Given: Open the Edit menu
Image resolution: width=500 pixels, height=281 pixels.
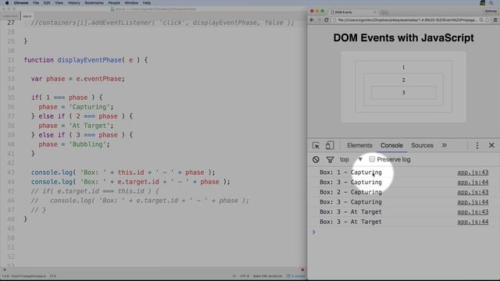Looking at the screenshot, I should (47, 3).
